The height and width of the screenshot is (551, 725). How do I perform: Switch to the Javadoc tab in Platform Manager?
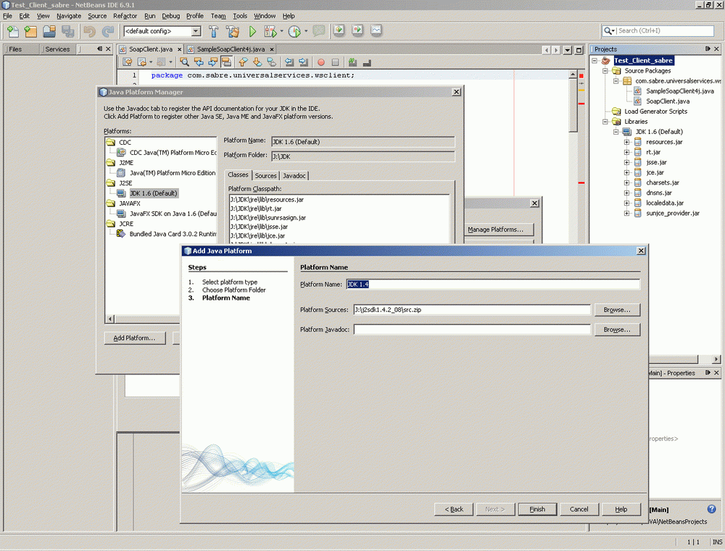tap(294, 175)
